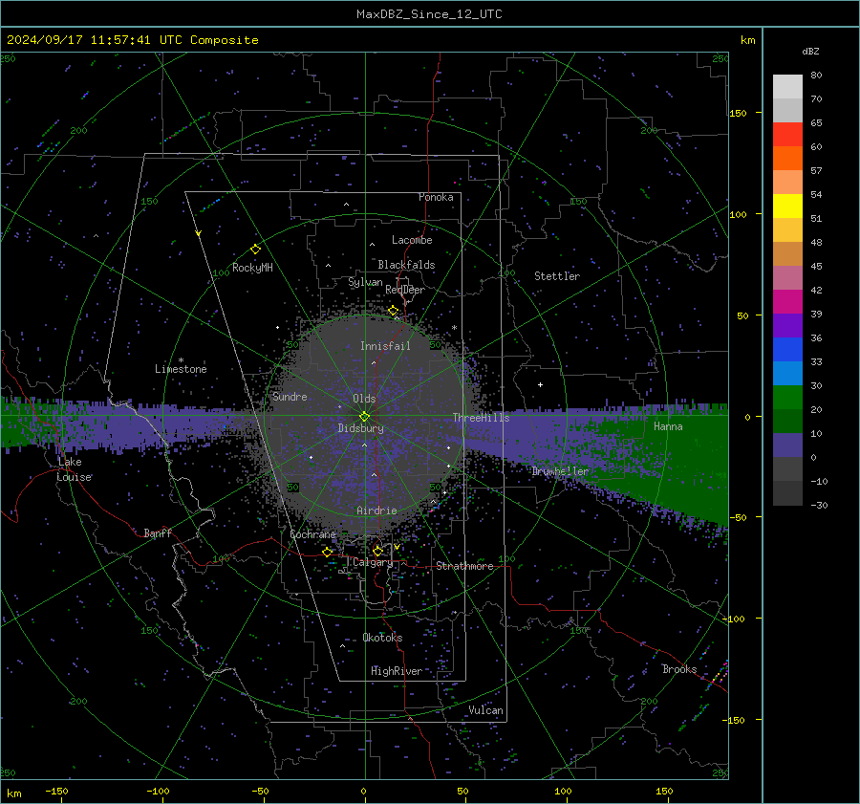Click the Airdrie city label
The height and width of the screenshot is (804, 860).
tap(376, 511)
